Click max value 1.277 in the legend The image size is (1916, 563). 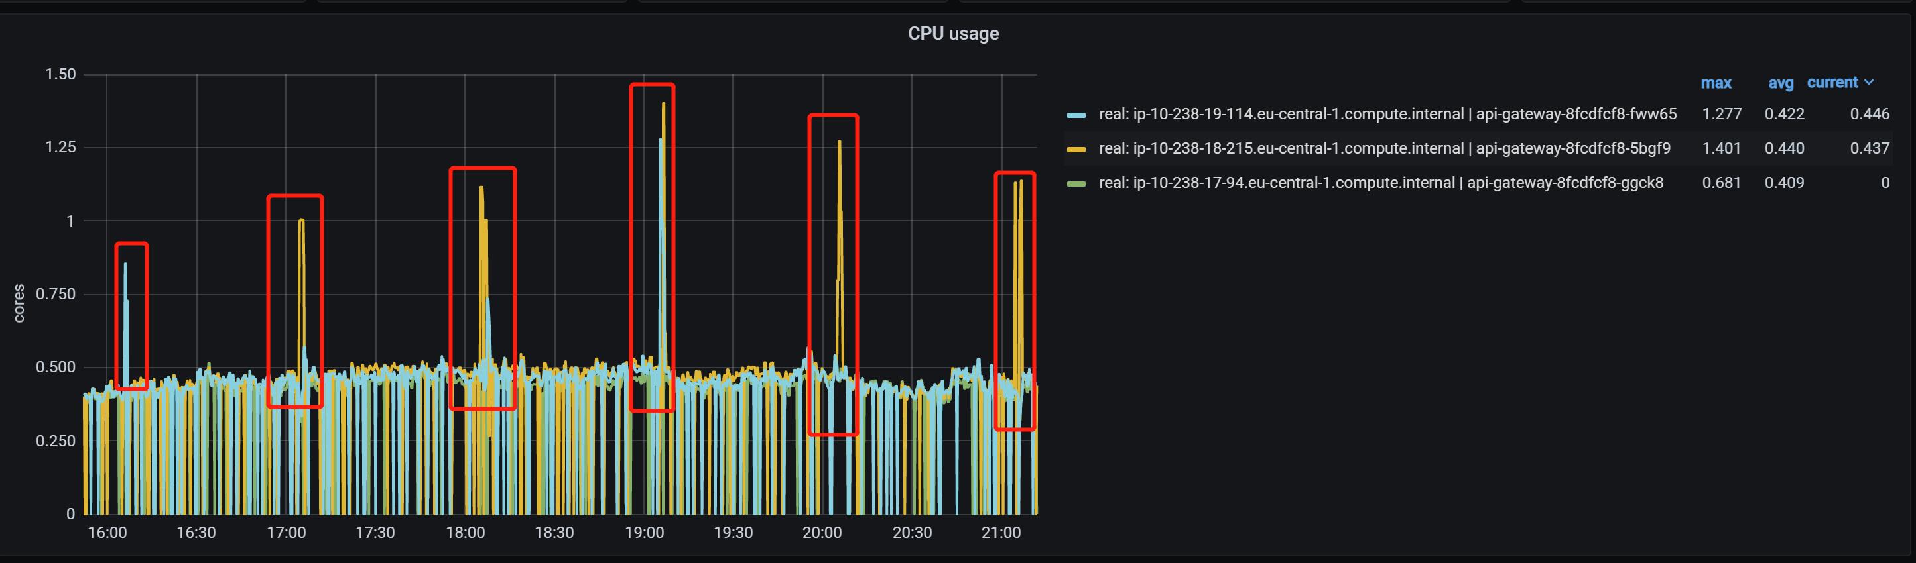pyautogui.click(x=1721, y=114)
